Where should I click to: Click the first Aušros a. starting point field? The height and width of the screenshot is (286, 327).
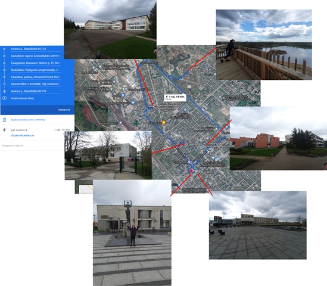tap(36, 49)
